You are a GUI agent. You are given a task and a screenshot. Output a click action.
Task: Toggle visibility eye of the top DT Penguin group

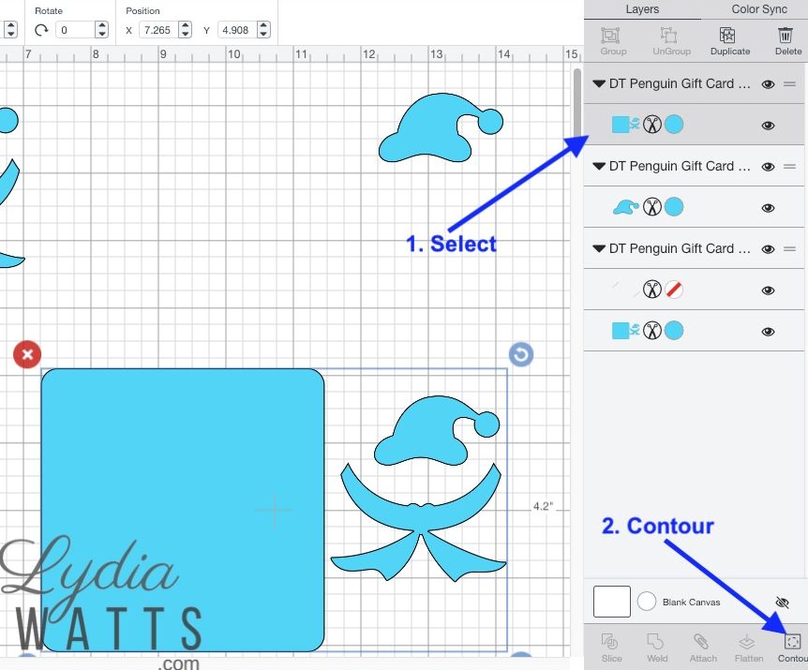pyautogui.click(x=768, y=84)
